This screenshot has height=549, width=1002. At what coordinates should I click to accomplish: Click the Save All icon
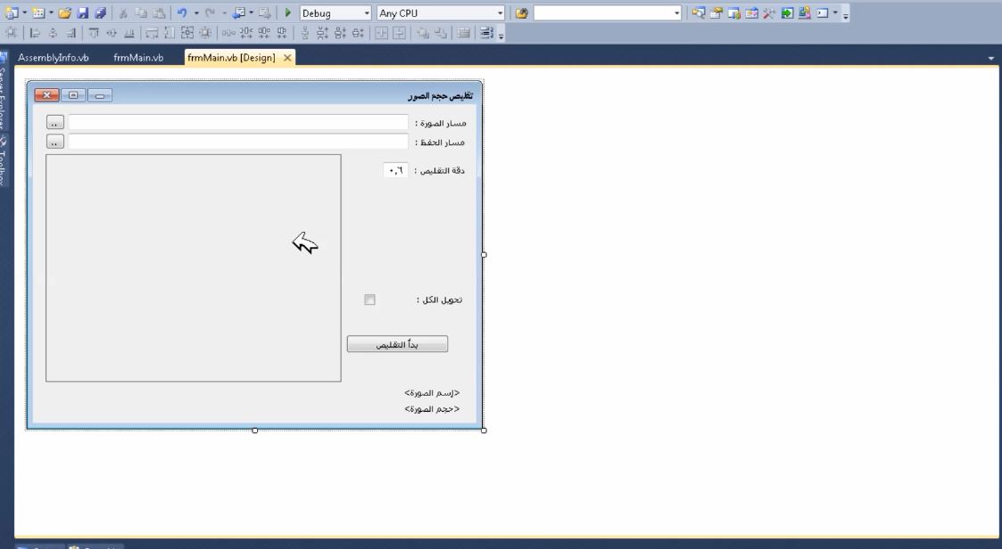point(99,13)
